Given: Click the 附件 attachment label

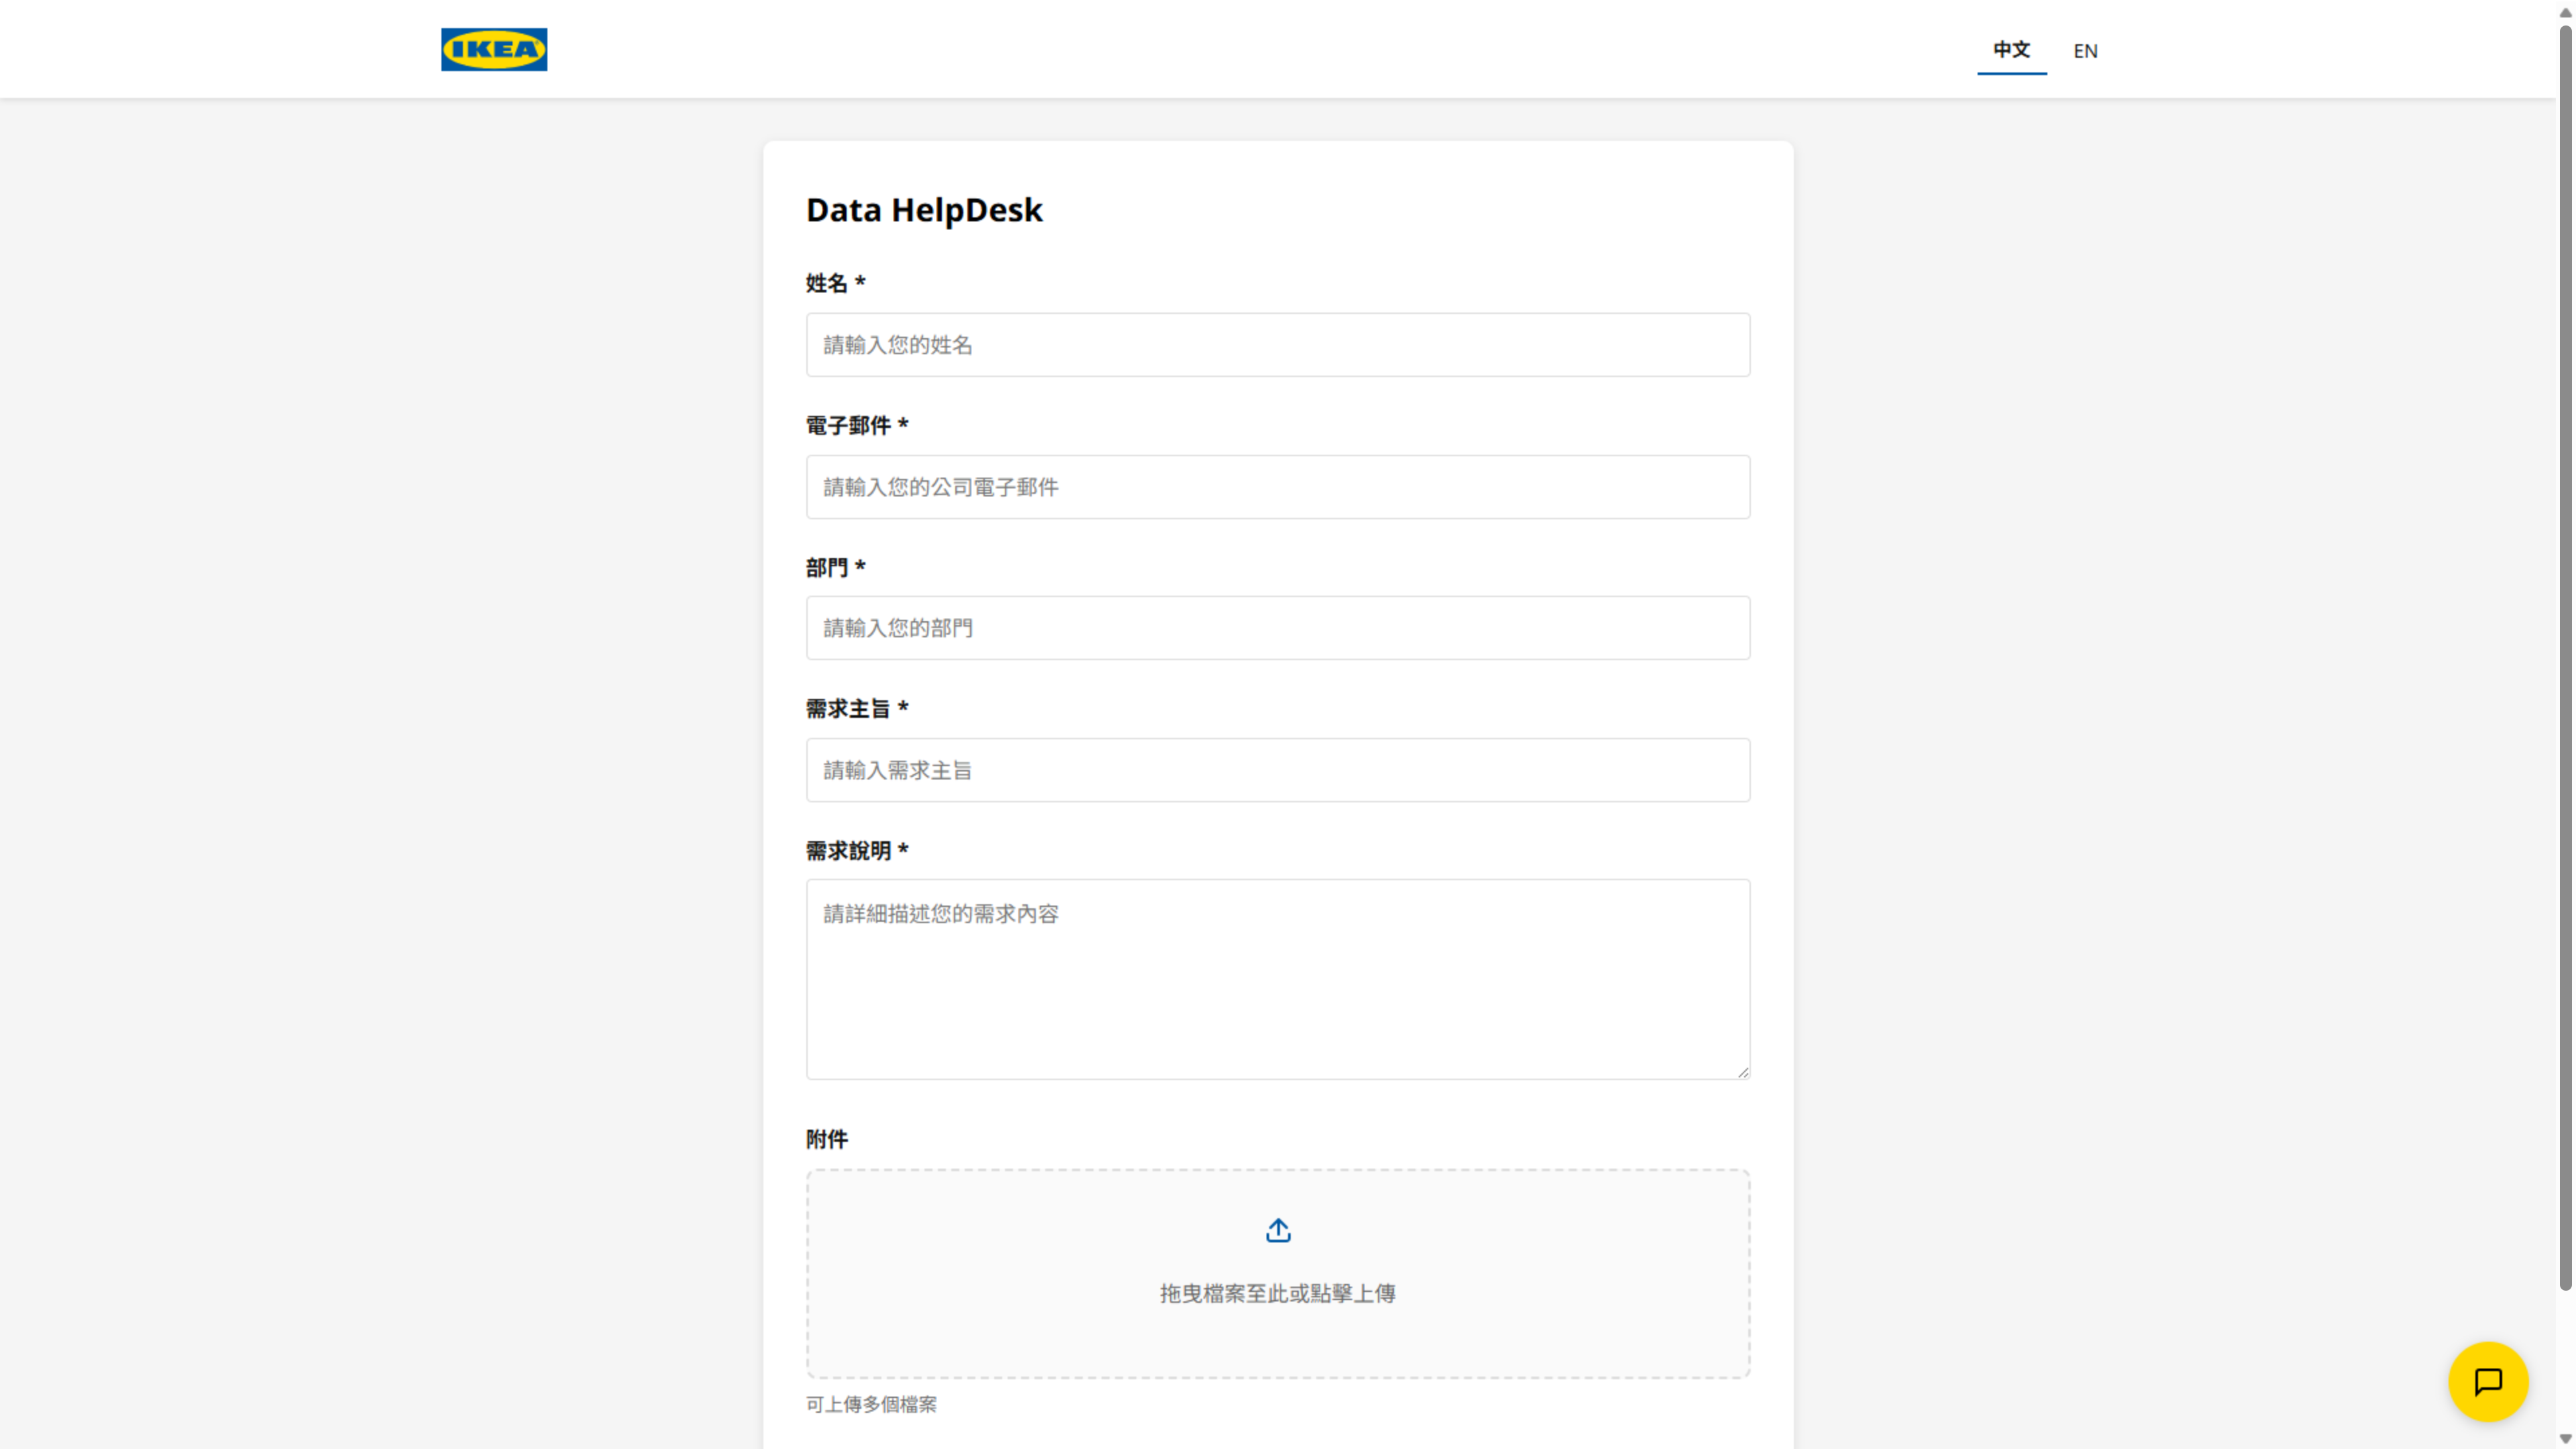Looking at the screenshot, I should [x=826, y=1139].
